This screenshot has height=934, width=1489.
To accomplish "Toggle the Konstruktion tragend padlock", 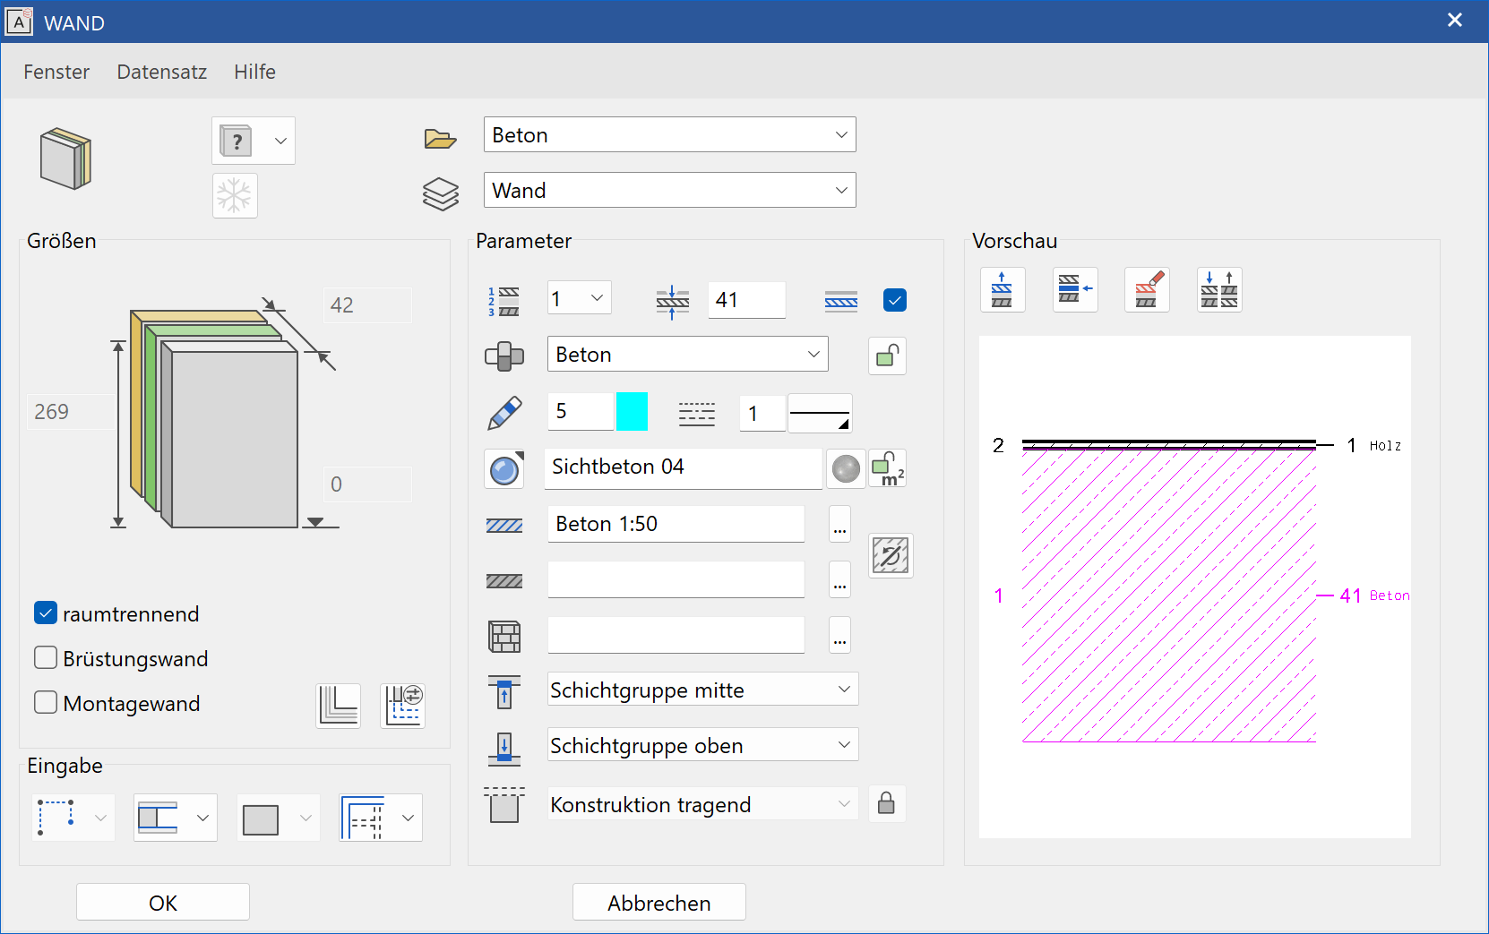I will click(x=886, y=803).
